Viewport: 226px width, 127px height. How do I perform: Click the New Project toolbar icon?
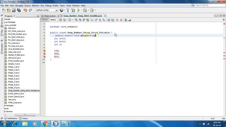click(x=9, y=10)
